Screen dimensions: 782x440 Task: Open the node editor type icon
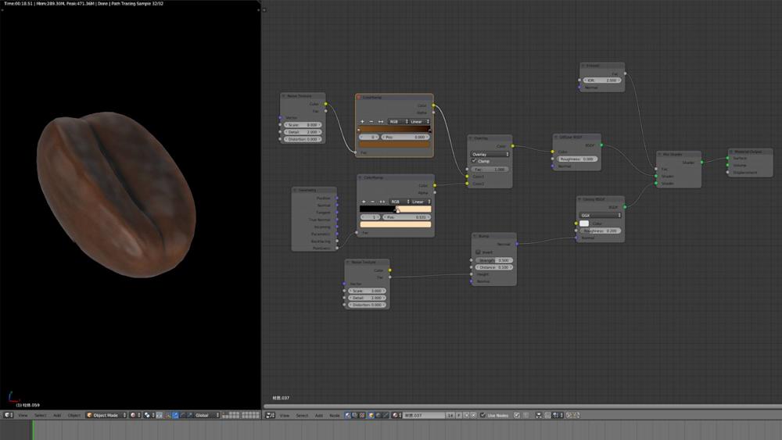(x=270, y=415)
